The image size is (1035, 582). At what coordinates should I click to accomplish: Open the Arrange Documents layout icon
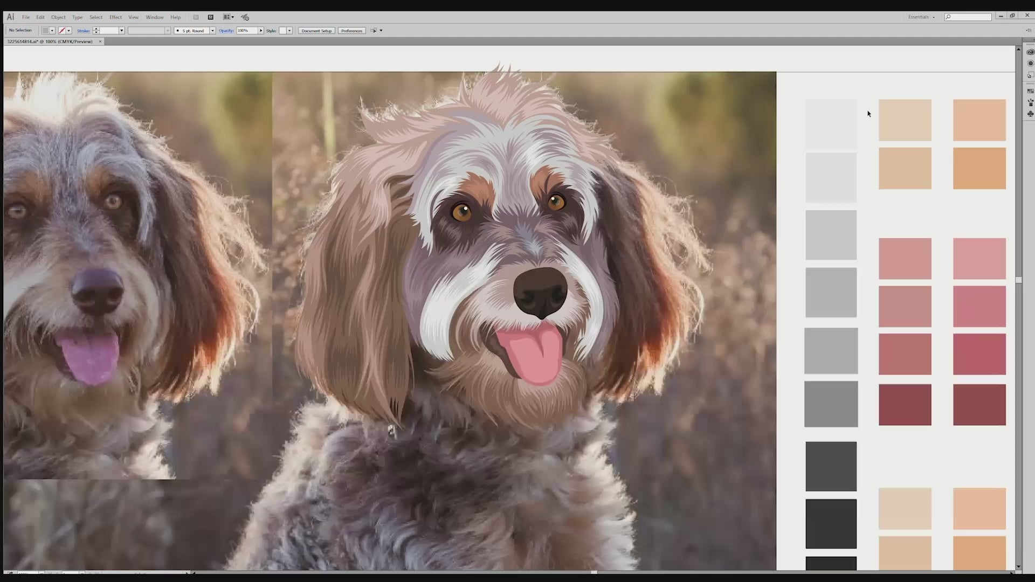229,17
